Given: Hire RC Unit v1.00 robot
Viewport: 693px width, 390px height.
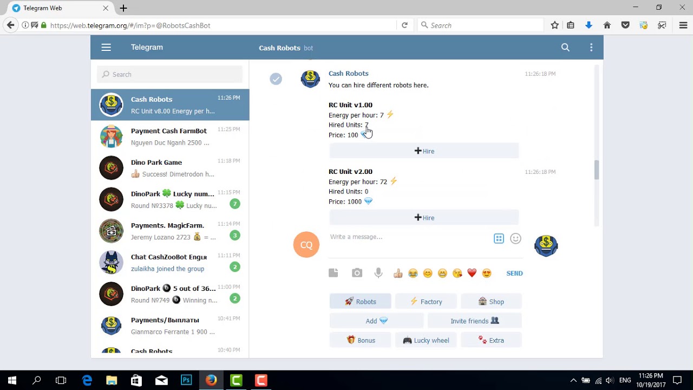Looking at the screenshot, I should 424,151.
